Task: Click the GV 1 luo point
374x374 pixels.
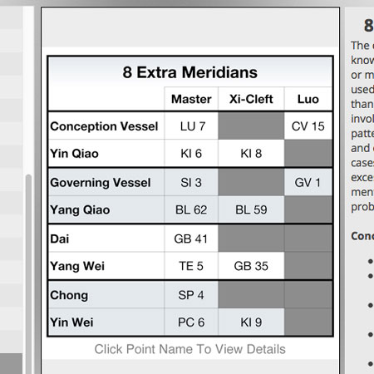Action: [308, 183]
